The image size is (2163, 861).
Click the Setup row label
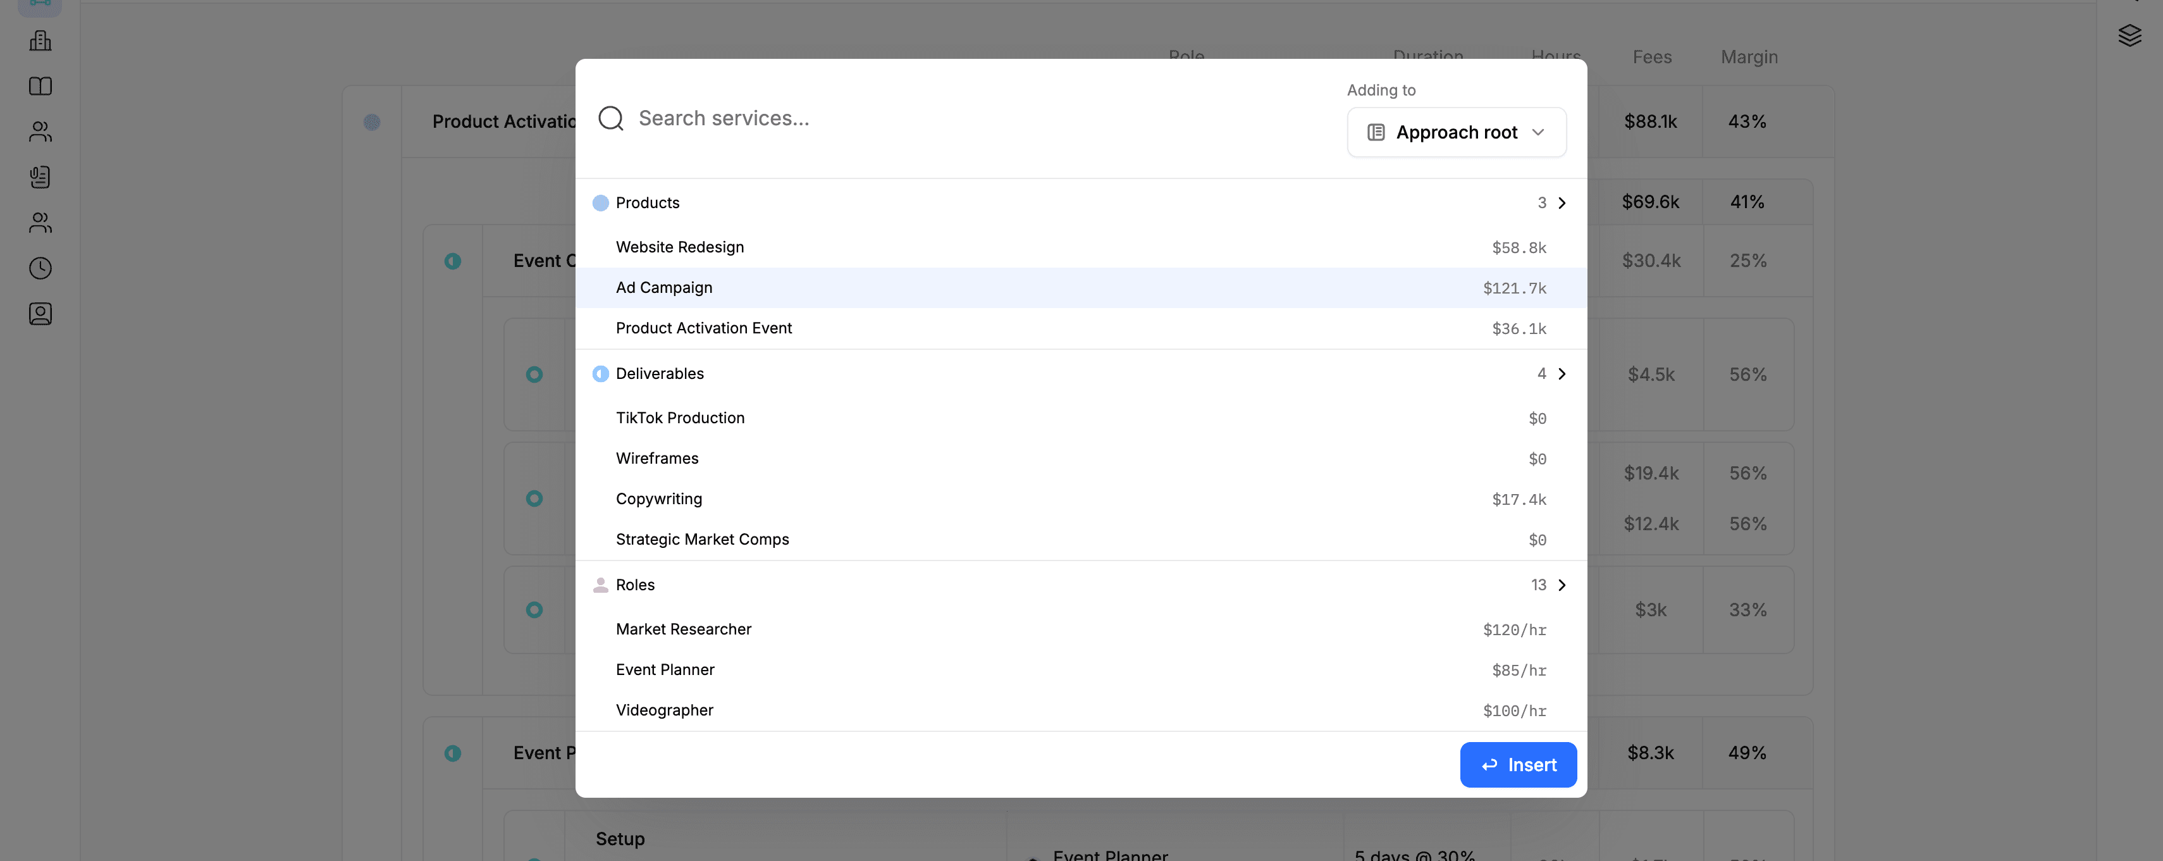click(x=620, y=839)
